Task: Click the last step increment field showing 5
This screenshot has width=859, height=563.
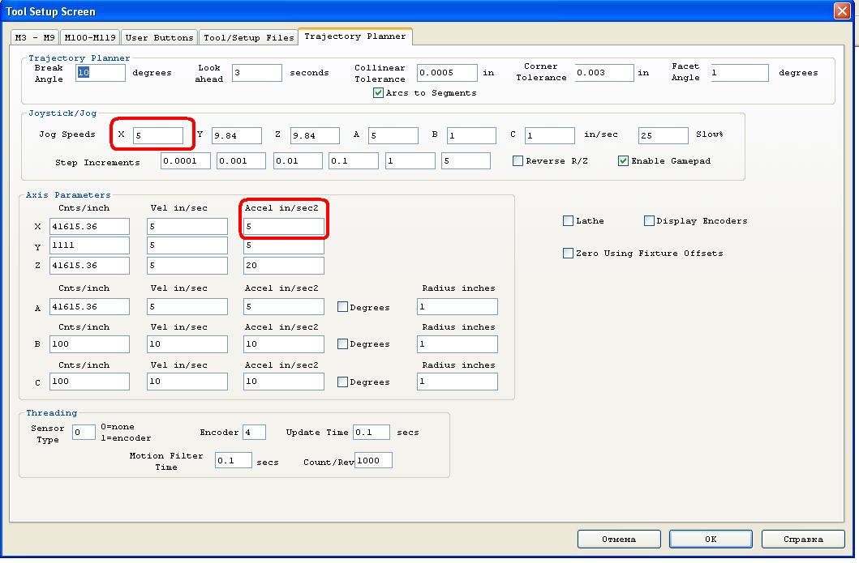Action: pyautogui.click(x=466, y=161)
